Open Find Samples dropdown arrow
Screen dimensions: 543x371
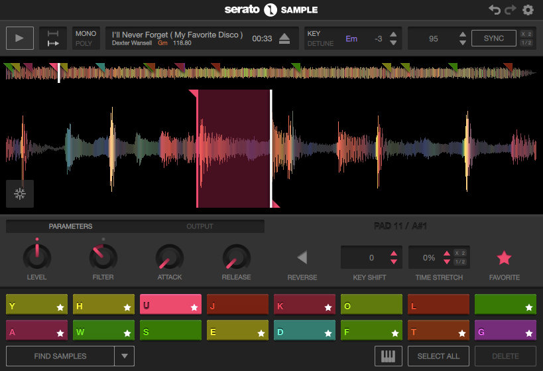pos(125,356)
